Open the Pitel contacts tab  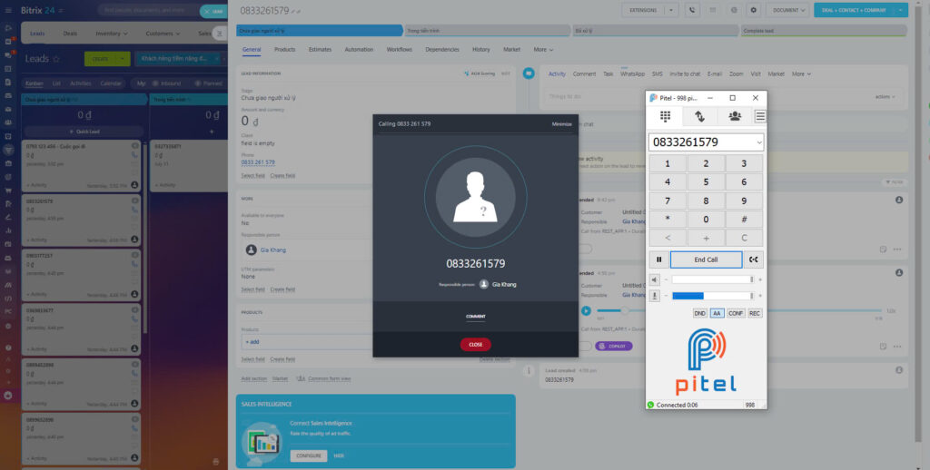(734, 116)
